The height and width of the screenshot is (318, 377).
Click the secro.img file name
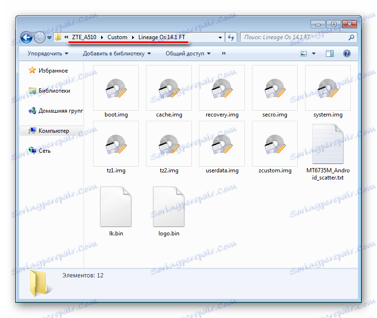tap(274, 115)
